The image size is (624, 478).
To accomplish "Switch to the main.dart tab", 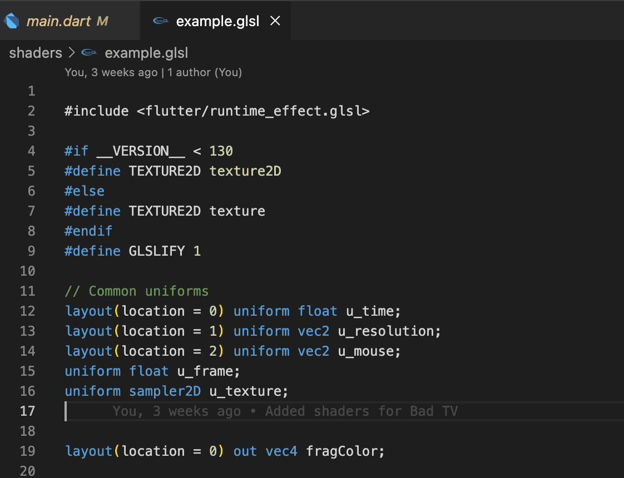I will click(x=70, y=21).
